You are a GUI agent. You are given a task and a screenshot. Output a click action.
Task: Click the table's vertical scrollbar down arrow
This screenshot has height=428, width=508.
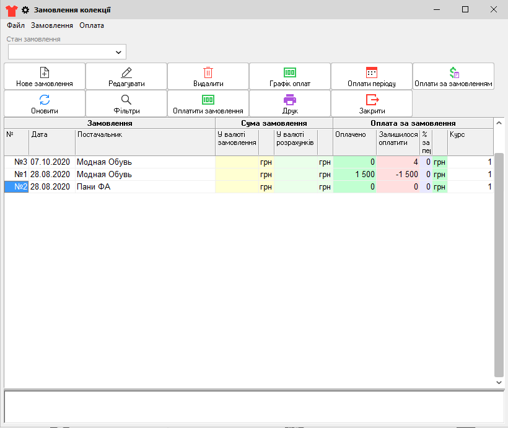tap(499, 383)
